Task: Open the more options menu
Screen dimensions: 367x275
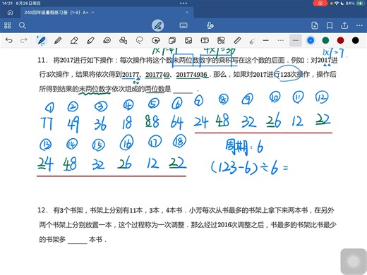Action: click(x=359, y=25)
